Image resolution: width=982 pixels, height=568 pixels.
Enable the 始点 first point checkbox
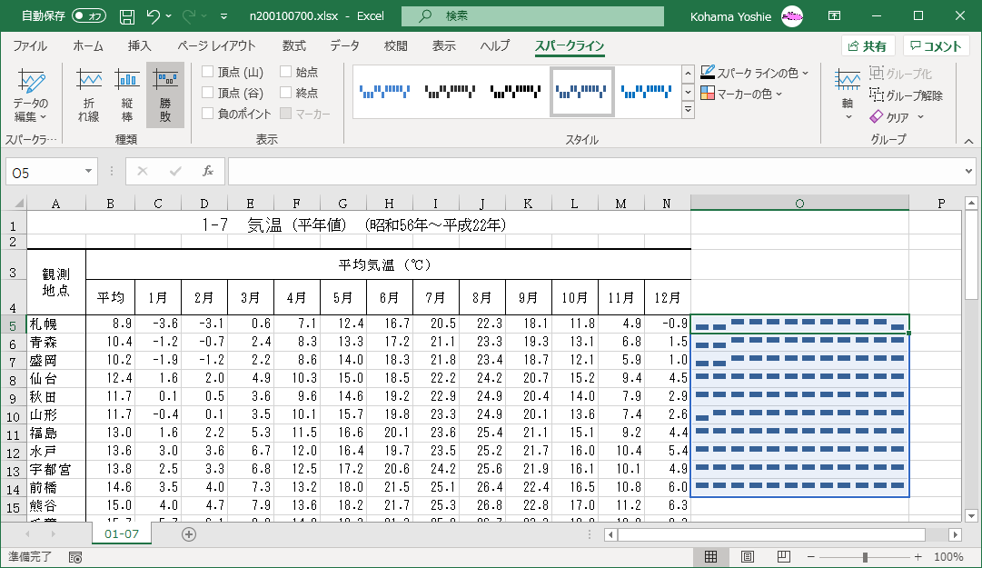coord(286,72)
